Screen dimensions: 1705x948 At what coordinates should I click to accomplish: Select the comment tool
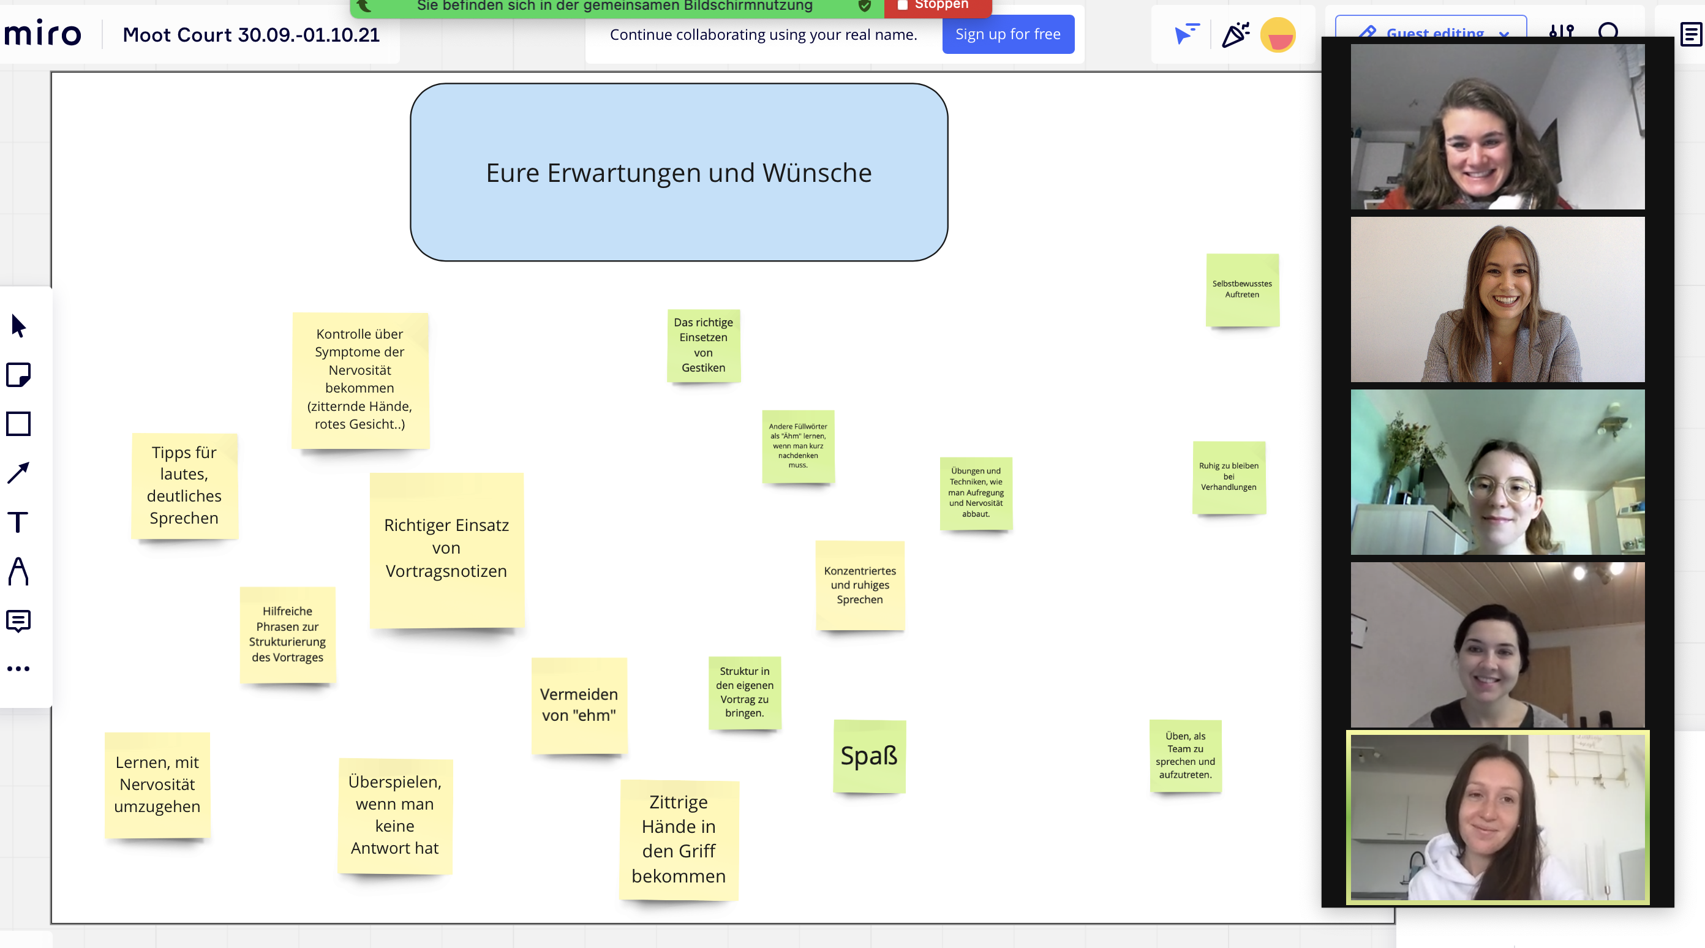click(18, 620)
